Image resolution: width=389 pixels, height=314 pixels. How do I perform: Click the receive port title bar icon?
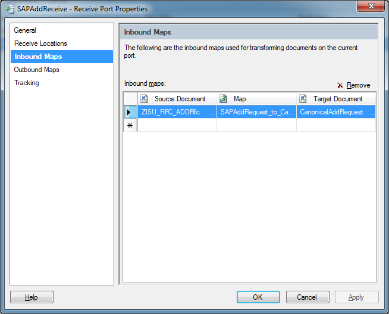click(x=10, y=9)
